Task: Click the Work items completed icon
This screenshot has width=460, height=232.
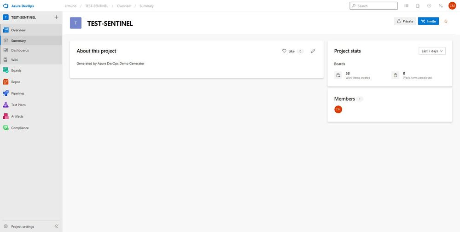Action: point(395,75)
